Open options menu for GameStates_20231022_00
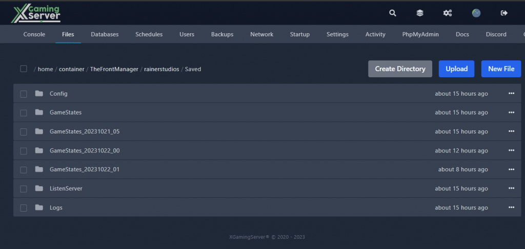Screen dimensions: 525x249 (x=511, y=150)
